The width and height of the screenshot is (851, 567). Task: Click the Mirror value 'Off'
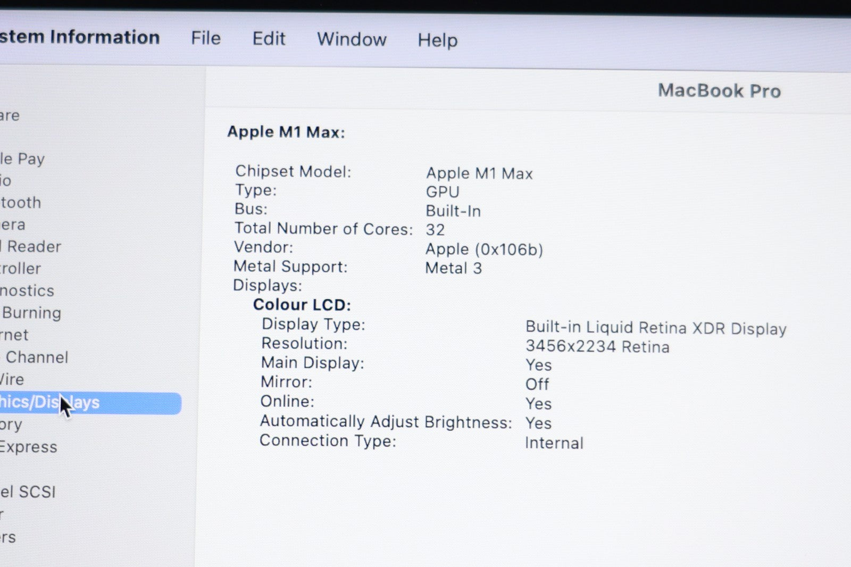[537, 384]
